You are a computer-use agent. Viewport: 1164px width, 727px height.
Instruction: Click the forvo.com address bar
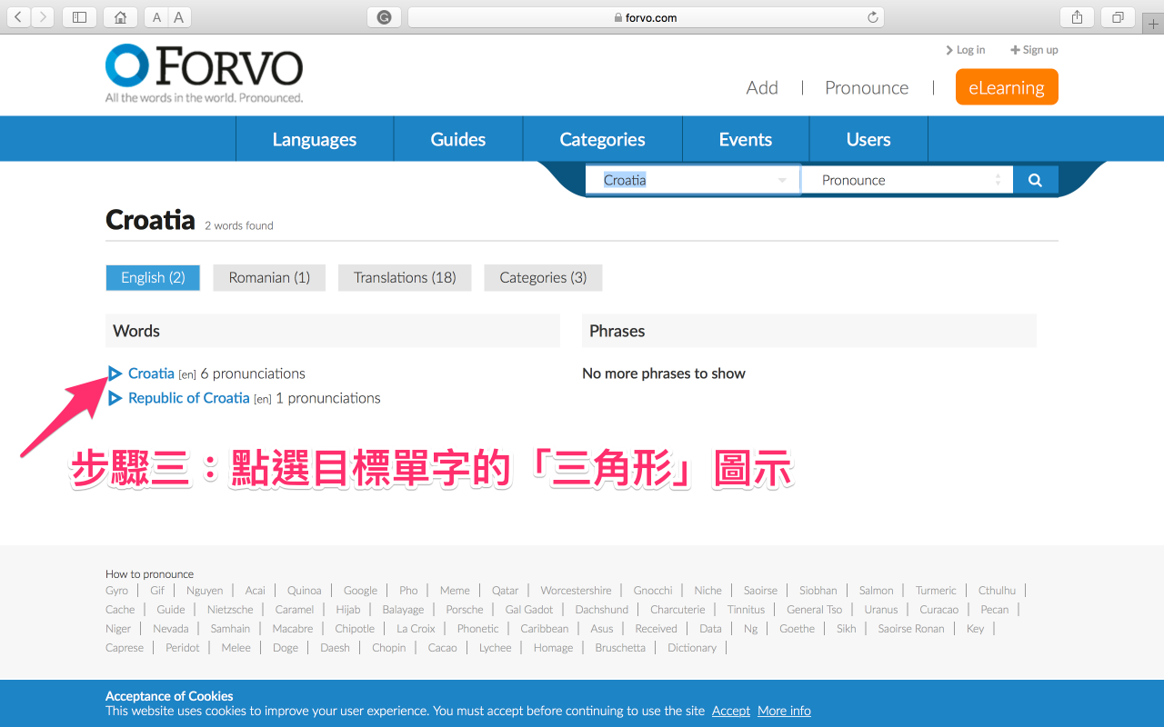pyautogui.click(x=646, y=17)
